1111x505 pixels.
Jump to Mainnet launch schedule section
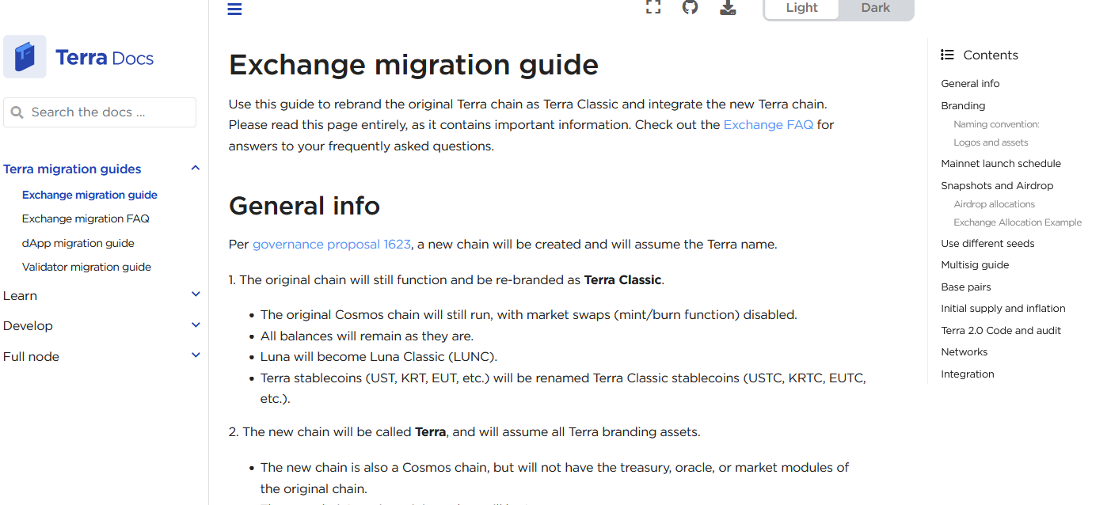(1001, 164)
